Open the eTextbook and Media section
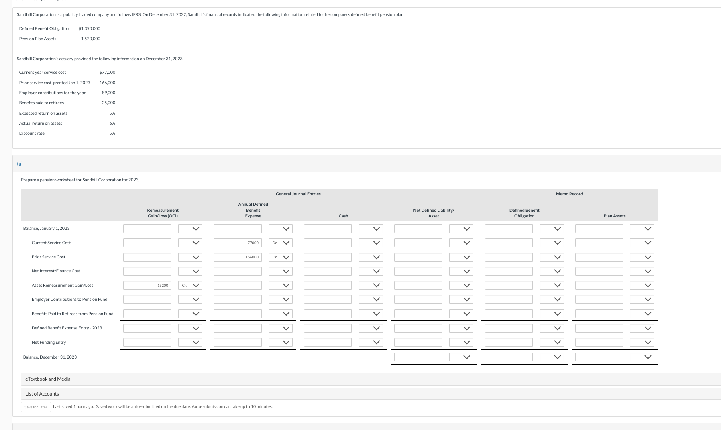The image size is (721, 430). click(371, 379)
